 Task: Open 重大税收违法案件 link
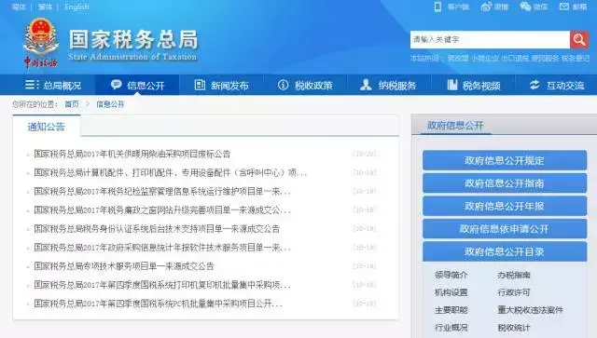point(530,310)
